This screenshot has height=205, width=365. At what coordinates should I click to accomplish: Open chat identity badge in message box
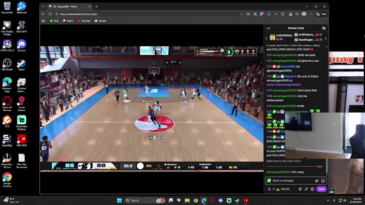269,181
